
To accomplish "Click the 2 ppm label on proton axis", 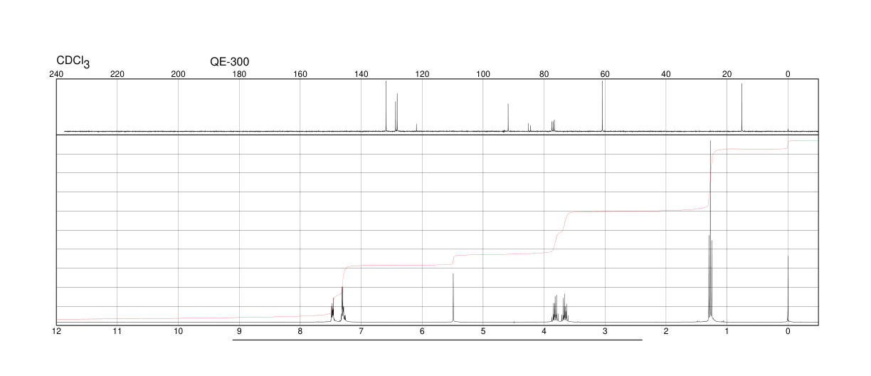I will pos(666,332).
